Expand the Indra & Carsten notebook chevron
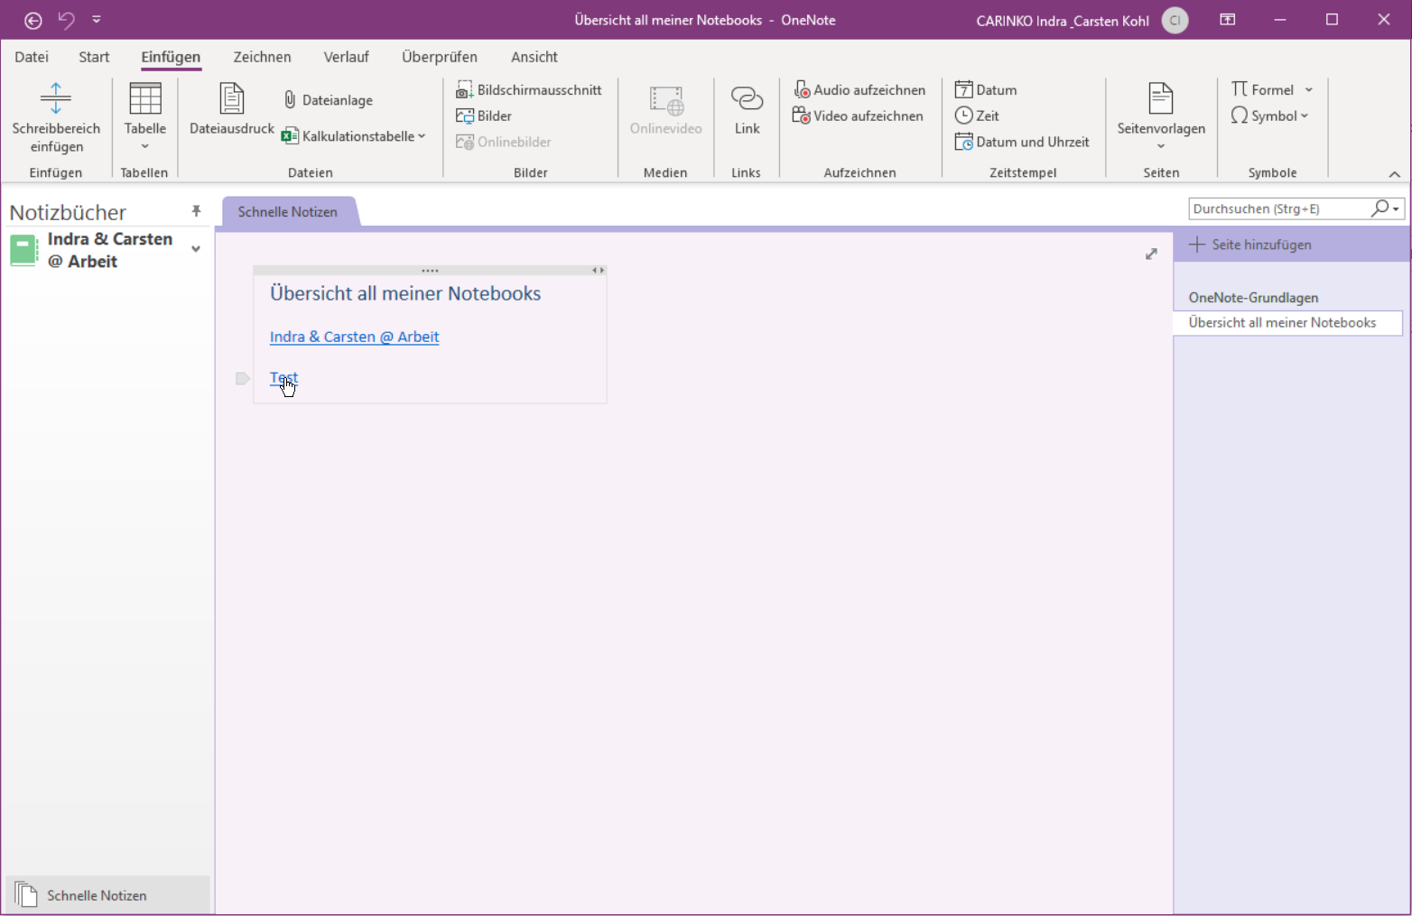The width and height of the screenshot is (1412, 916). 196,249
